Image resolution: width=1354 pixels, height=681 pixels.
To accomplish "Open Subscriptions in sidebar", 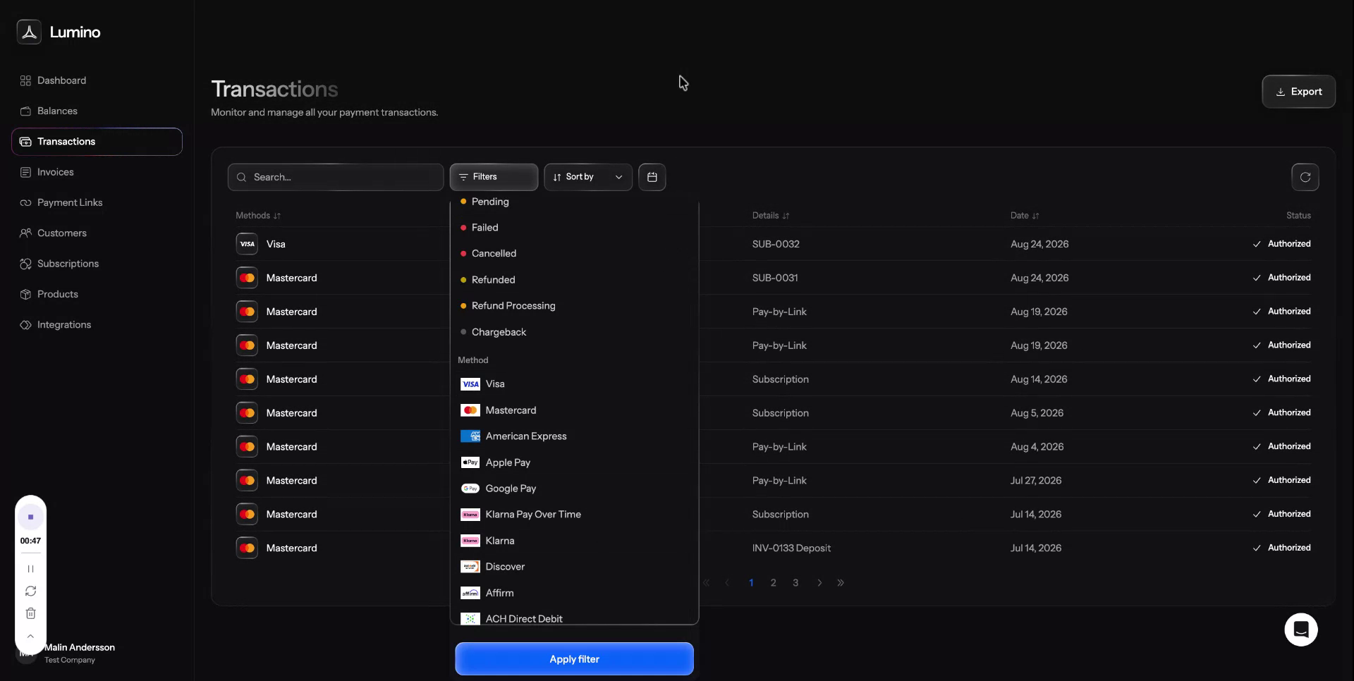I will 97,264.
